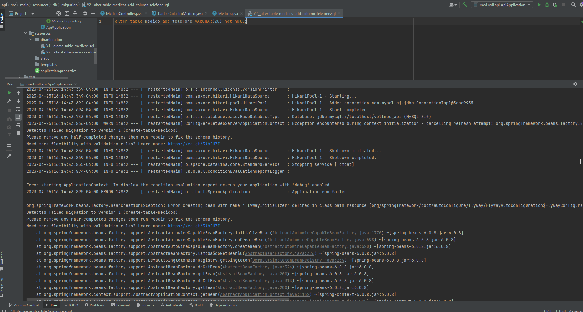The height and width of the screenshot is (312, 583).
Task: Collapse the db.migration folder
Action: click(31, 39)
